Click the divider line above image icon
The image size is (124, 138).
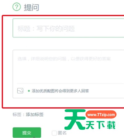(71, 84)
